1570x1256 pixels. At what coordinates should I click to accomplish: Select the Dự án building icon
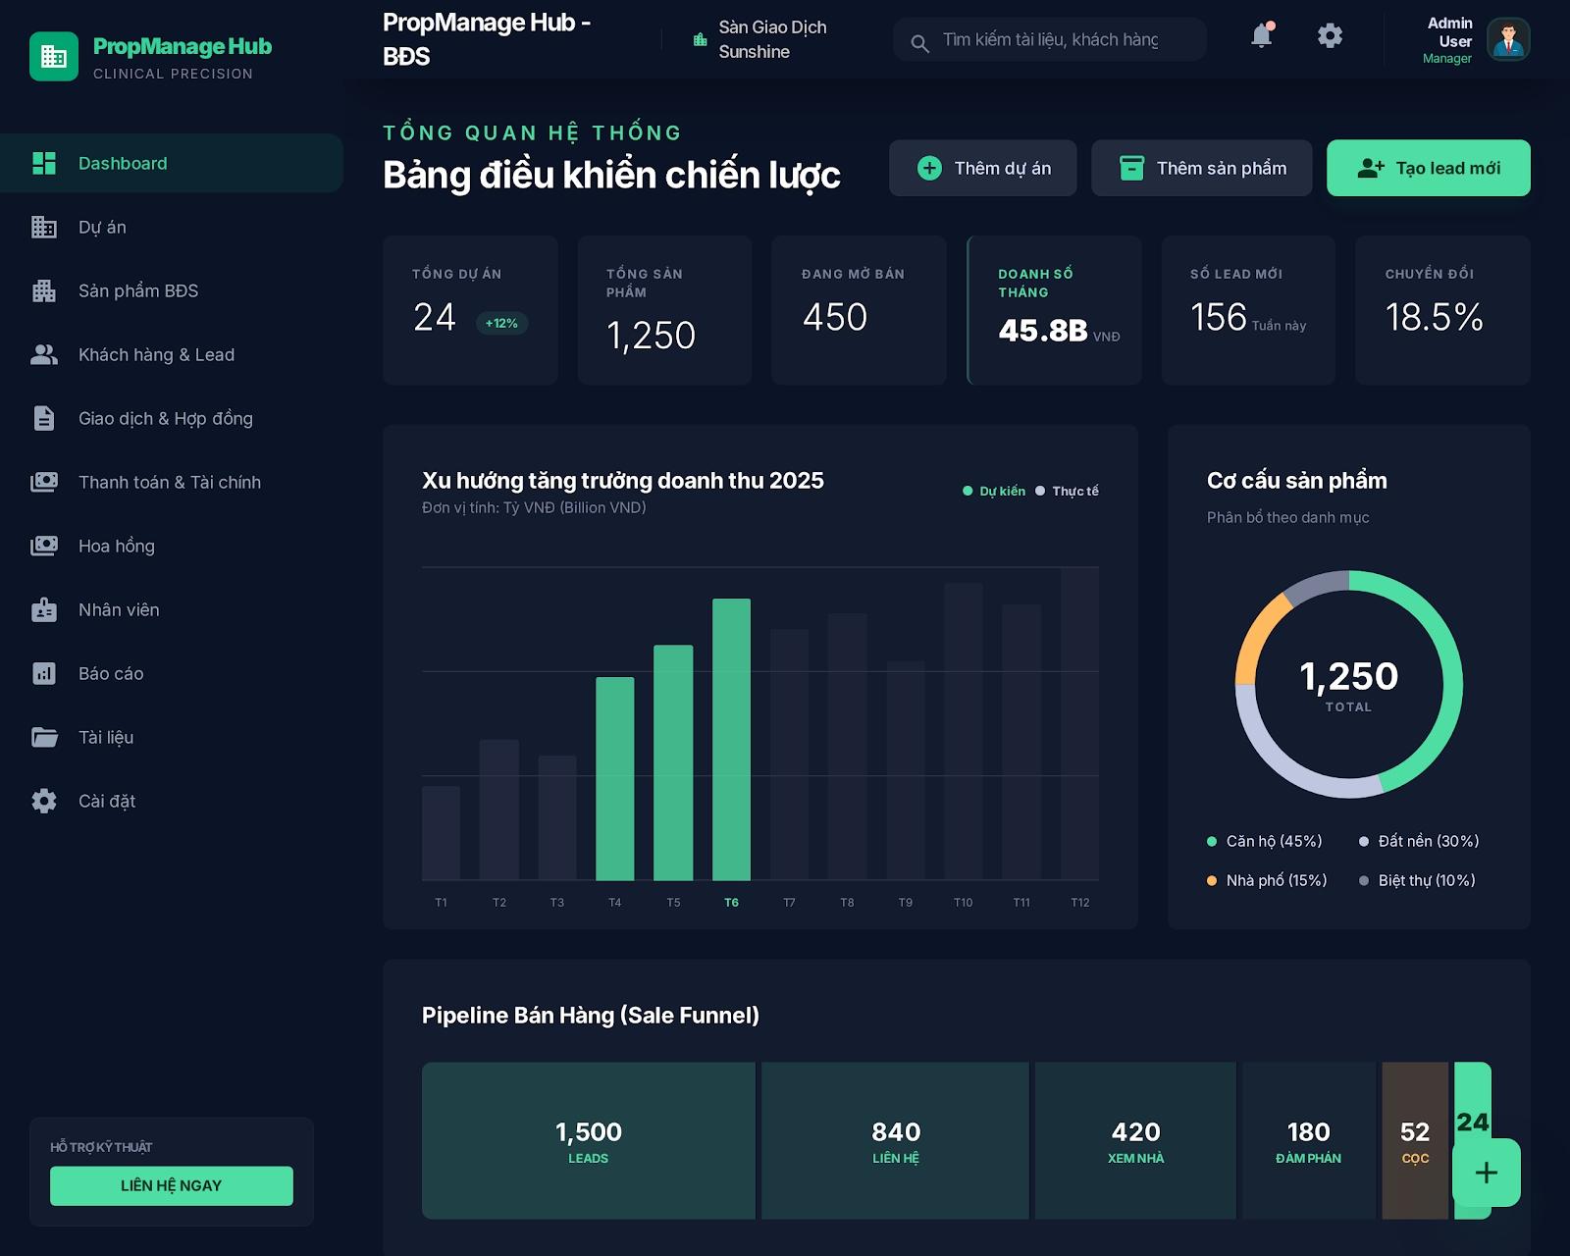[43, 227]
